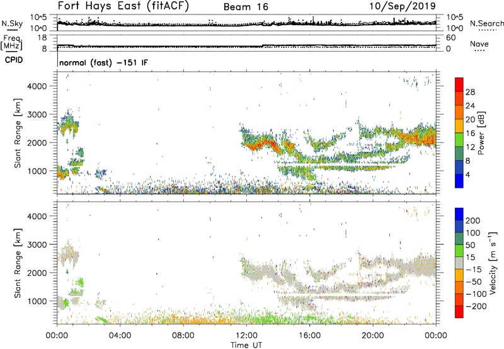Click the "3000" range tick in the power panel
This screenshot has height=349, width=504.
coord(37,115)
